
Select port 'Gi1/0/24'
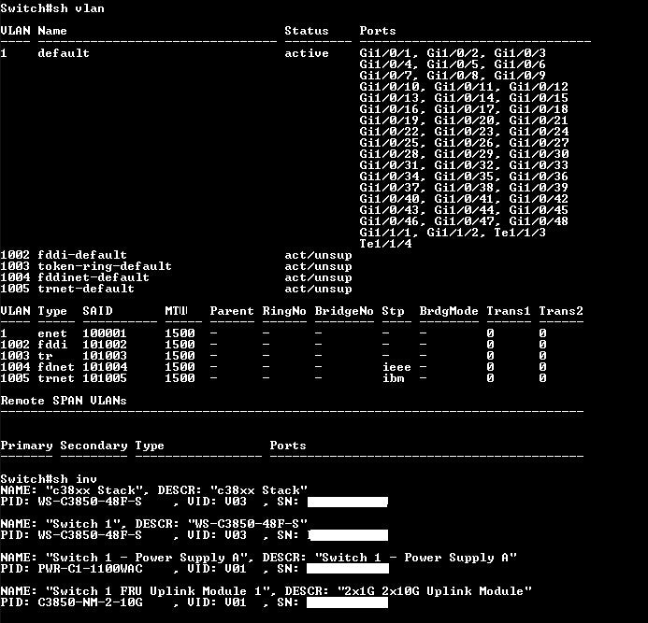point(539,132)
